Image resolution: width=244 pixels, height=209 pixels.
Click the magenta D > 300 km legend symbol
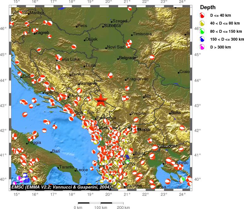click(202, 47)
